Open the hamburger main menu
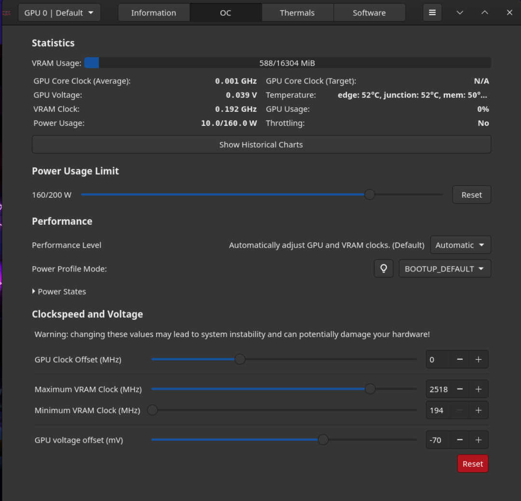The image size is (521, 501). (x=432, y=13)
